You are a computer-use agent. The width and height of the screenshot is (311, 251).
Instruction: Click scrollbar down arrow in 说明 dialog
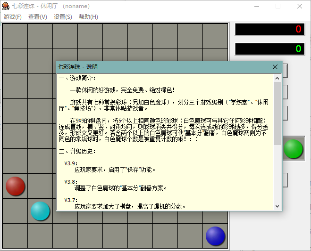(x=277, y=206)
